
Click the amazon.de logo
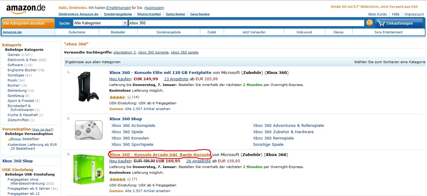[x=26, y=9]
